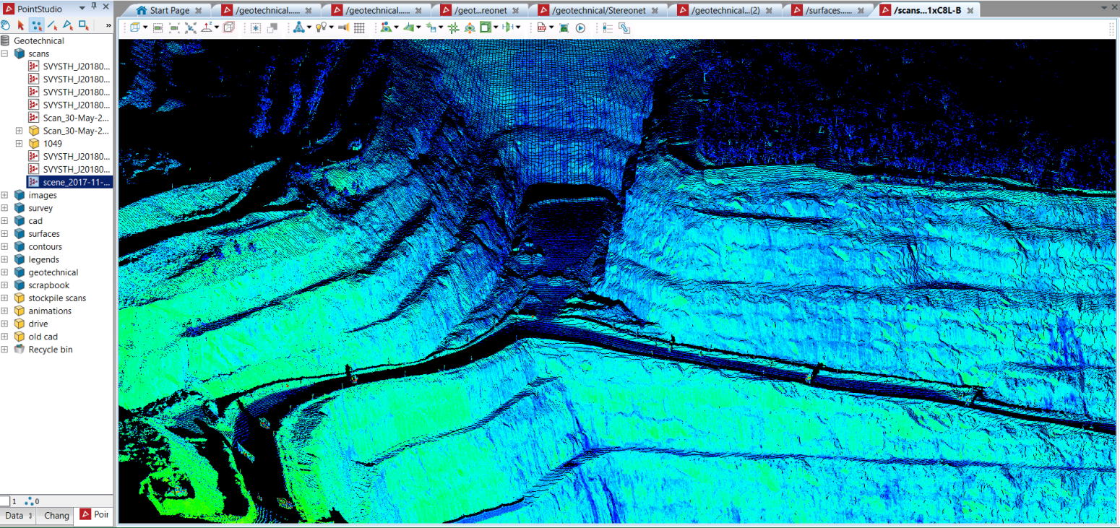Open the /geotechnical/Stereonet tab

(x=598, y=10)
